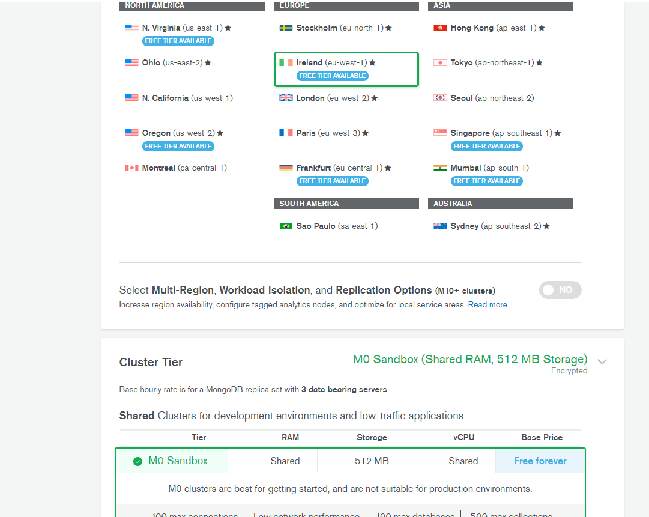This screenshot has width=649, height=517.
Task: Click the Hong Kong flag icon
Action: (x=440, y=28)
